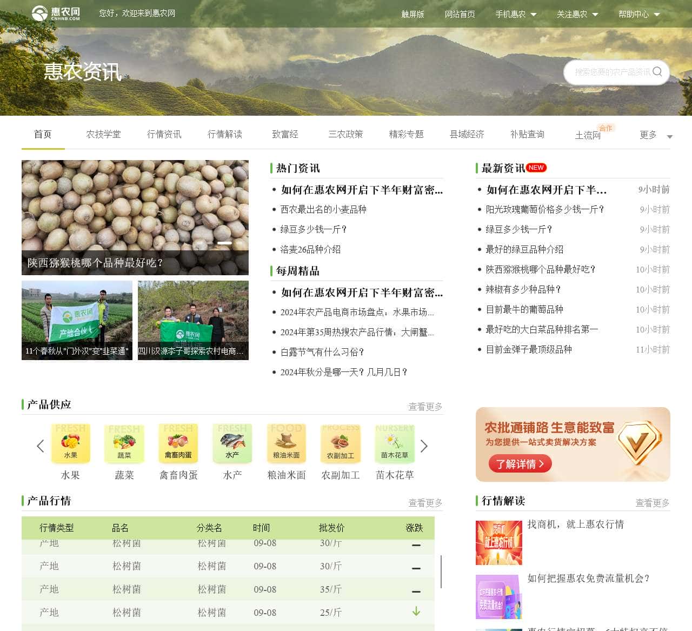The width and height of the screenshot is (692, 631).
Task: Show next product supply categories
Action: pos(424,446)
